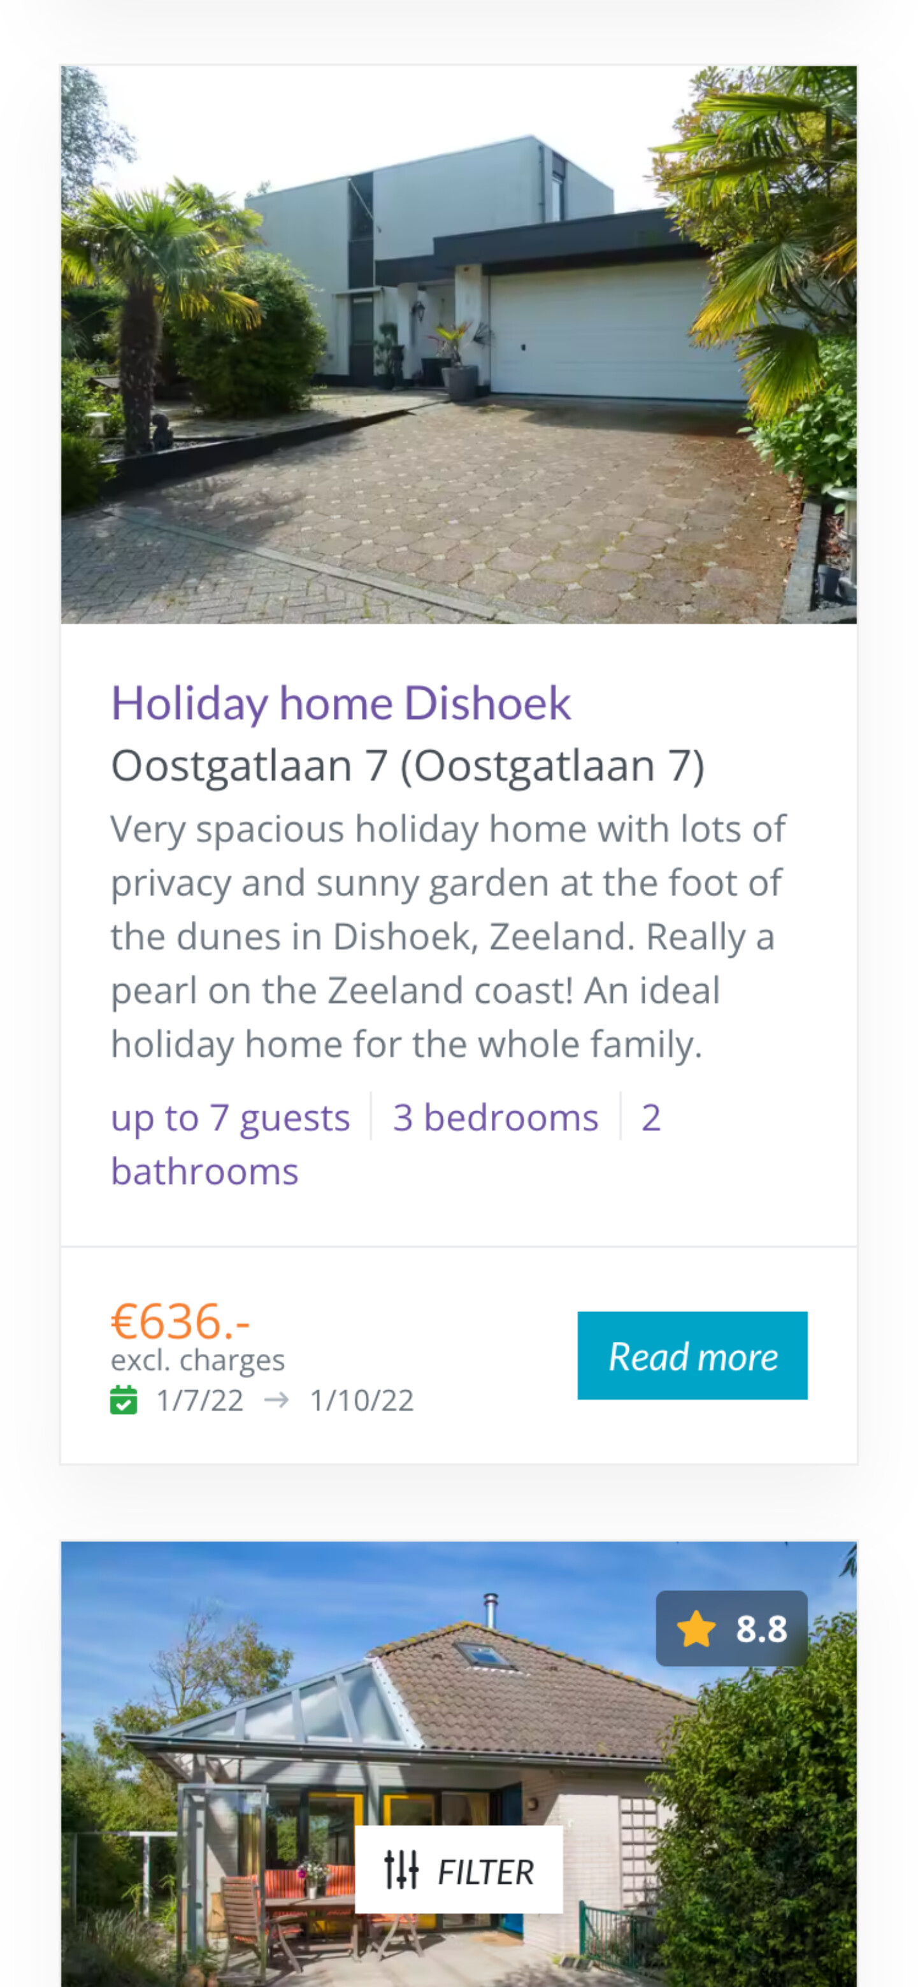Select the '2 bathrooms' label

(x=204, y=1171)
